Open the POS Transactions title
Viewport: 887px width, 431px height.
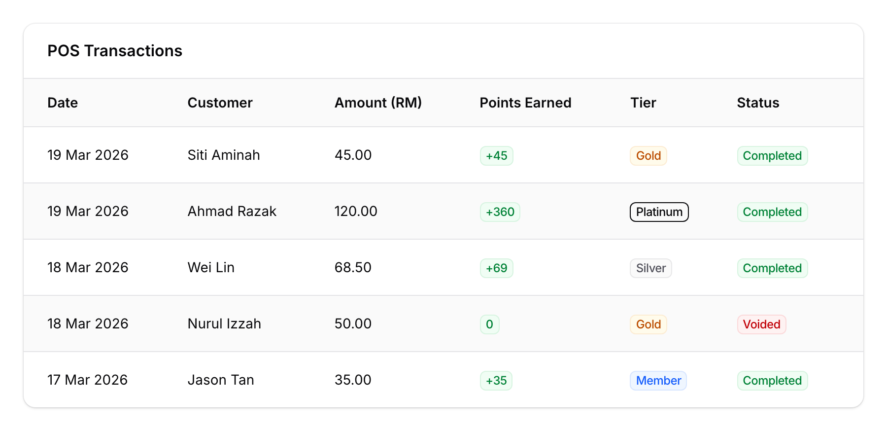pyautogui.click(x=115, y=51)
